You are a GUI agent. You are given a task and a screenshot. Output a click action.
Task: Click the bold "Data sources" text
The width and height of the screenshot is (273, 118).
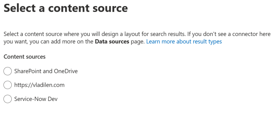112,42
